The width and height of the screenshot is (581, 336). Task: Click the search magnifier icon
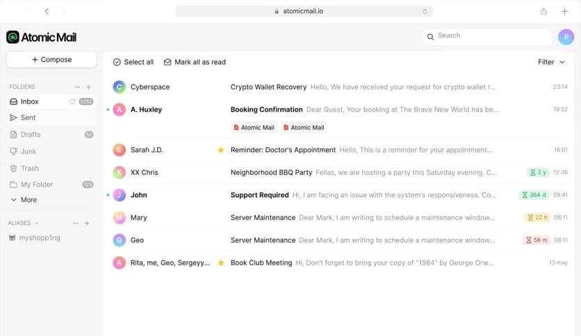(430, 37)
